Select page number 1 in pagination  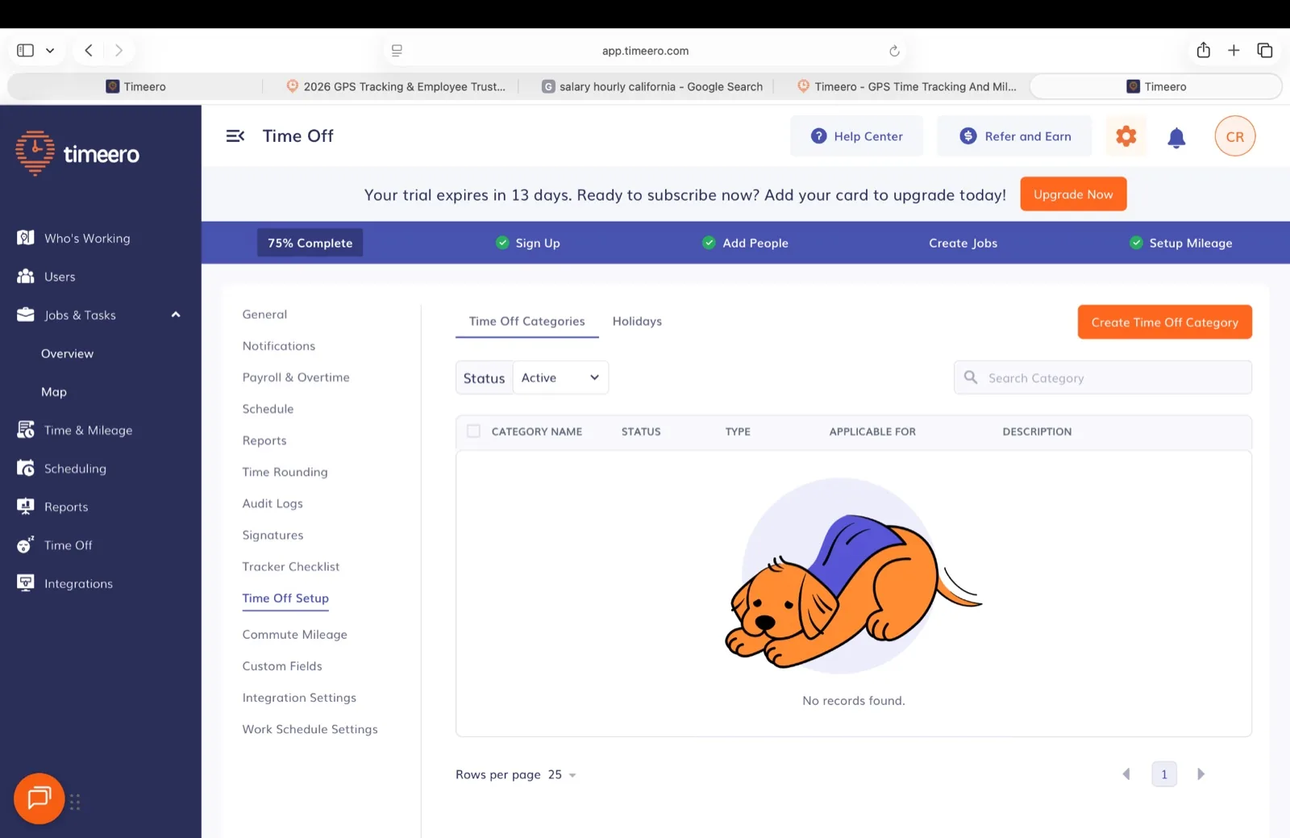[x=1163, y=774]
